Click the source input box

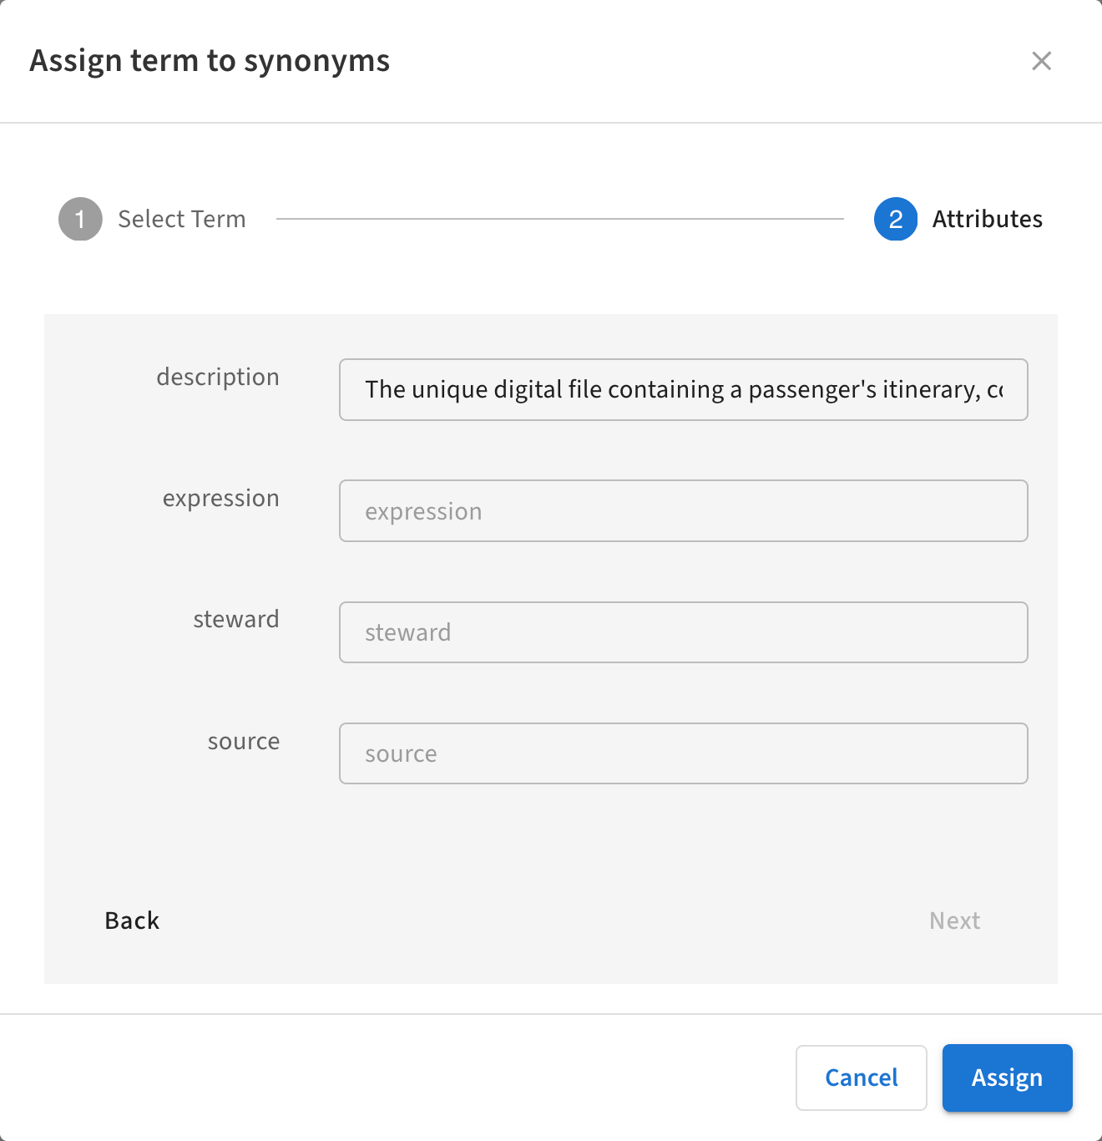coord(683,753)
